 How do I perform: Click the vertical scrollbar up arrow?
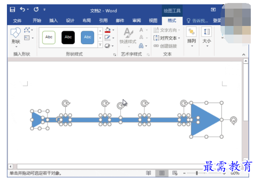pyautogui.click(x=246, y=61)
